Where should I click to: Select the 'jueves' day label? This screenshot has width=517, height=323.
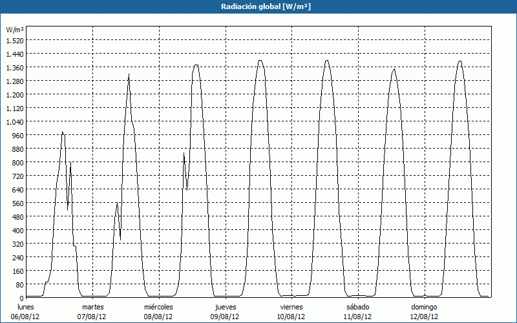(225, 307)
